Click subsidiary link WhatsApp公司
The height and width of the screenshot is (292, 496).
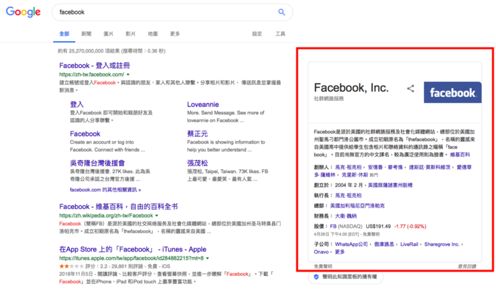click(351, 244)
